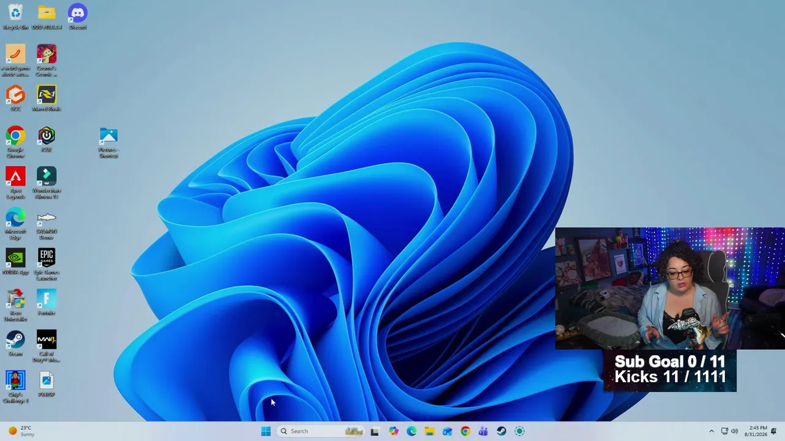785x441 pixels.
Task: Open the green circular app in the taskbar
Action: tap(519, 431)
